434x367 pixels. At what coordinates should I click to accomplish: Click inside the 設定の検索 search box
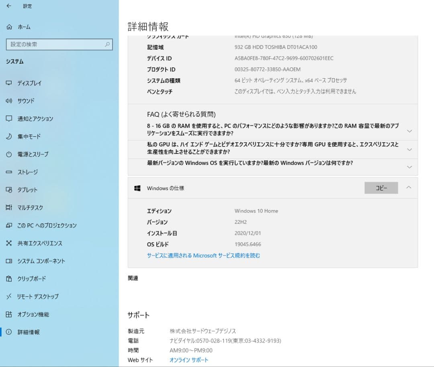(59, 45)
